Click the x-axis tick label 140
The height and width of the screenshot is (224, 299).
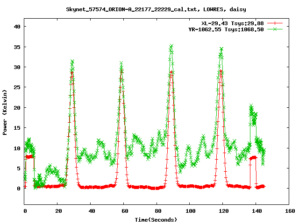(257, 211)
